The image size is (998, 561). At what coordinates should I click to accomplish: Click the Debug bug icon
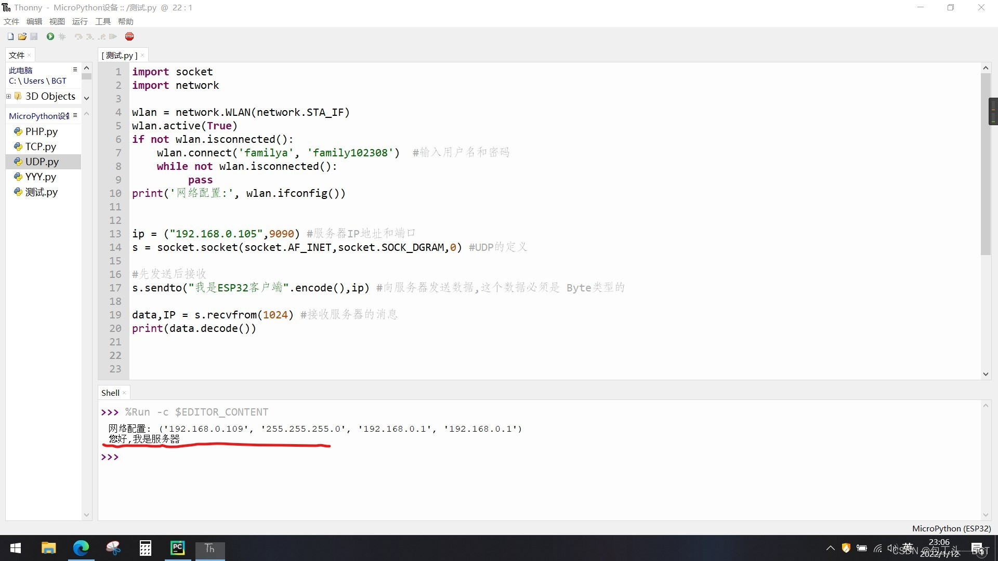pyautogui.click(x=62, y=36)
